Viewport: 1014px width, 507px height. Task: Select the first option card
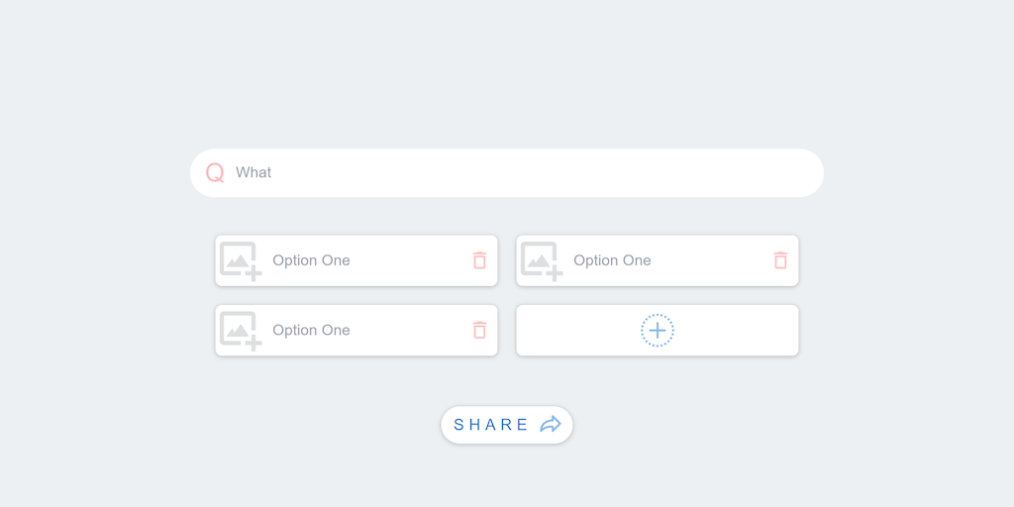[406, 260]
